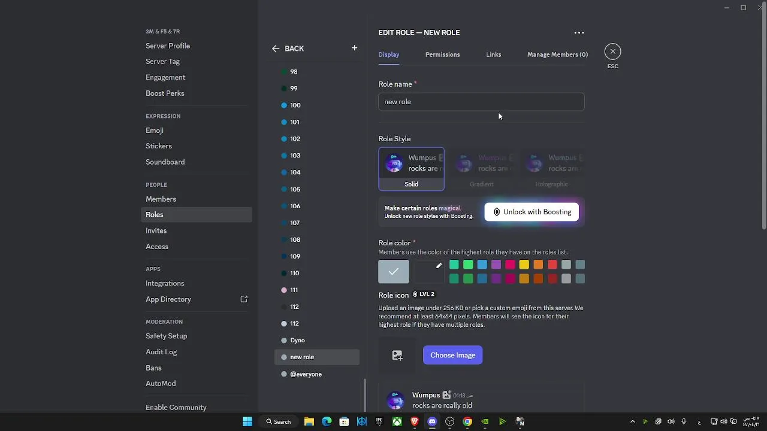Select role 100 in the list
The image size is (767, 431).
[317, 105]
